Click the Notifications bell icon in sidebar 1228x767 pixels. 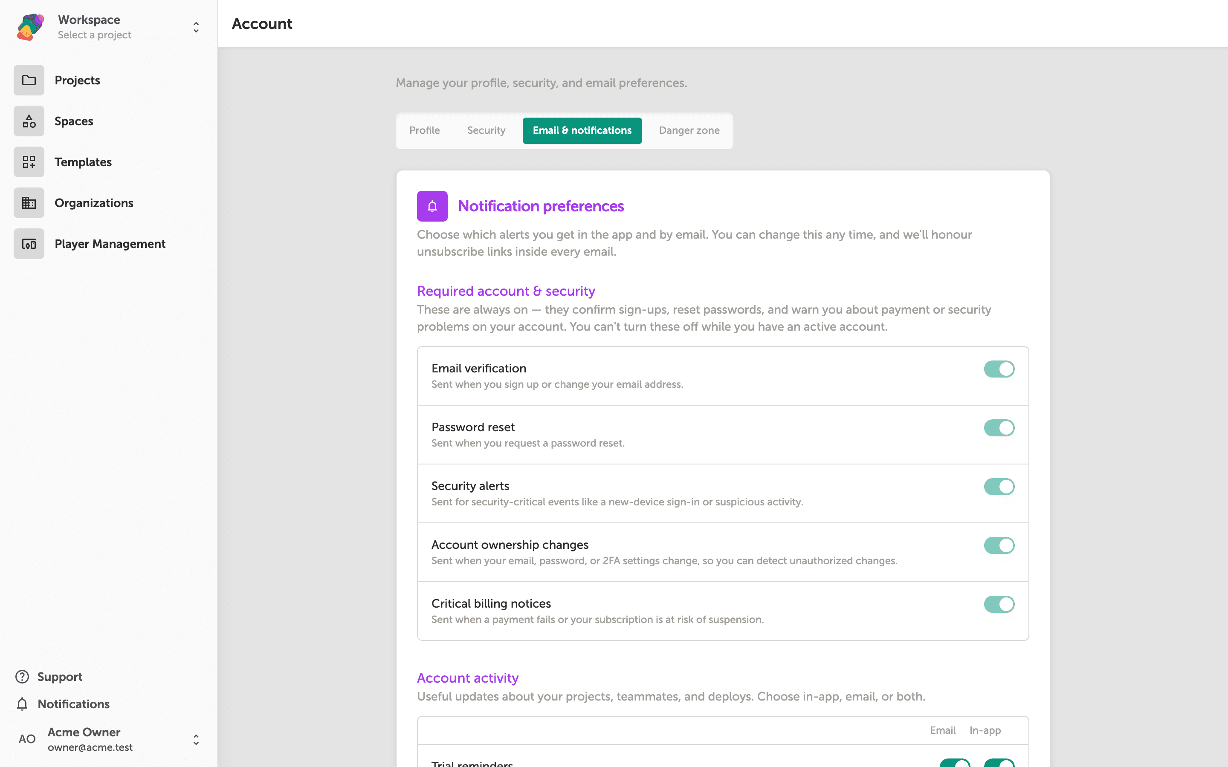[x=22, y=704]
